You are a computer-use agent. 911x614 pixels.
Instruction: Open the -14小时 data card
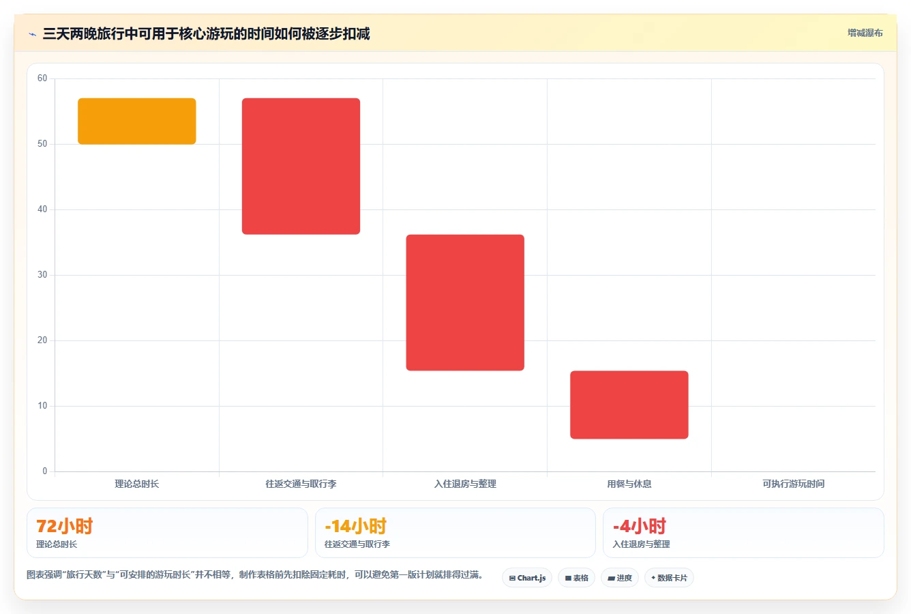455,533
